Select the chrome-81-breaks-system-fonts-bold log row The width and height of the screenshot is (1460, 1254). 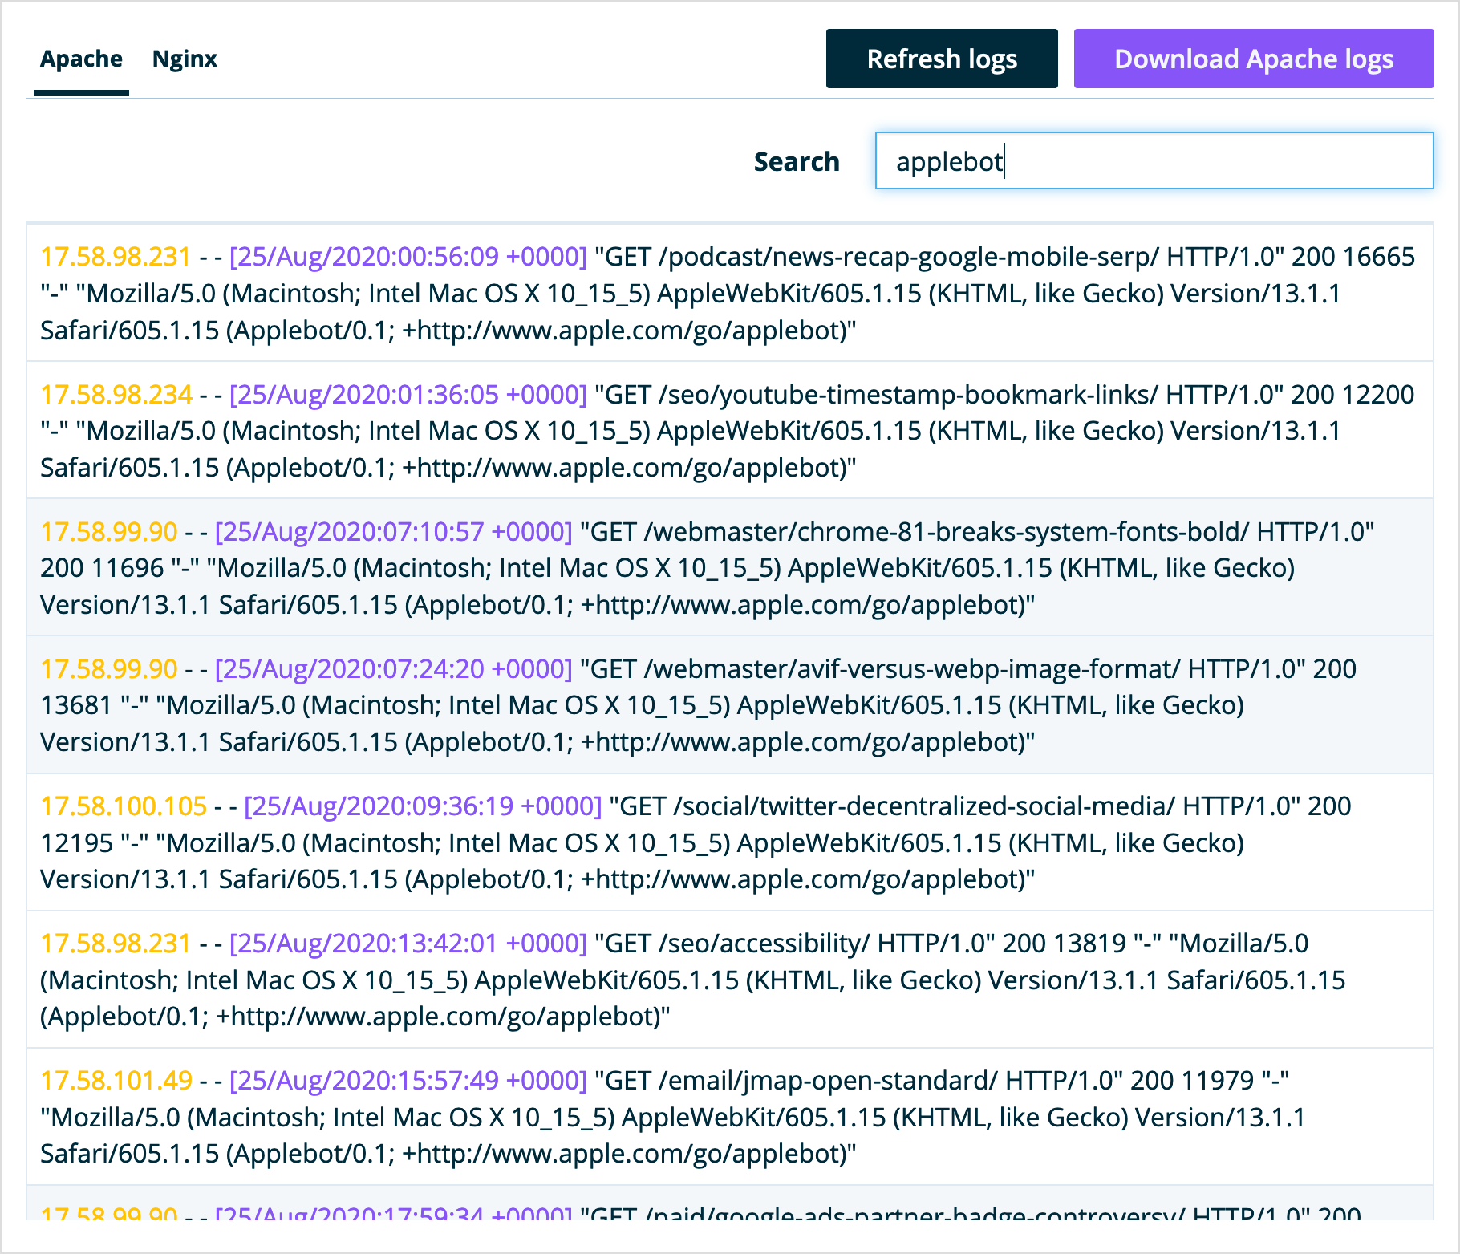tap(730, 567)
